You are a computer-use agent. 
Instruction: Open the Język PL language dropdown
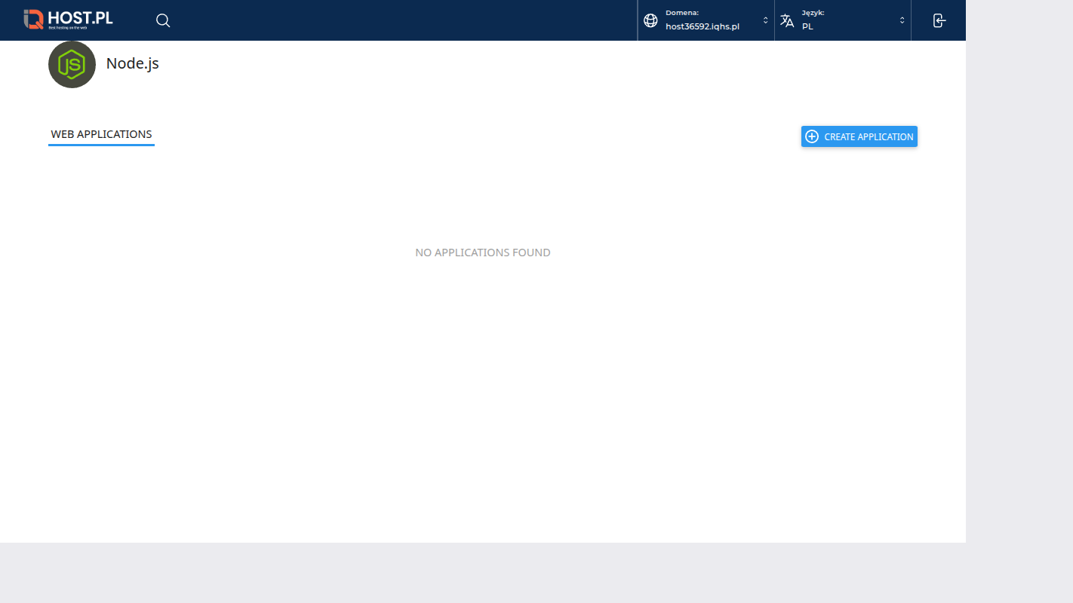pos(842,20)
